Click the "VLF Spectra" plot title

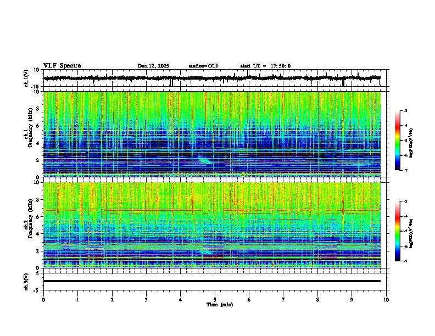(x=62, y=66)
